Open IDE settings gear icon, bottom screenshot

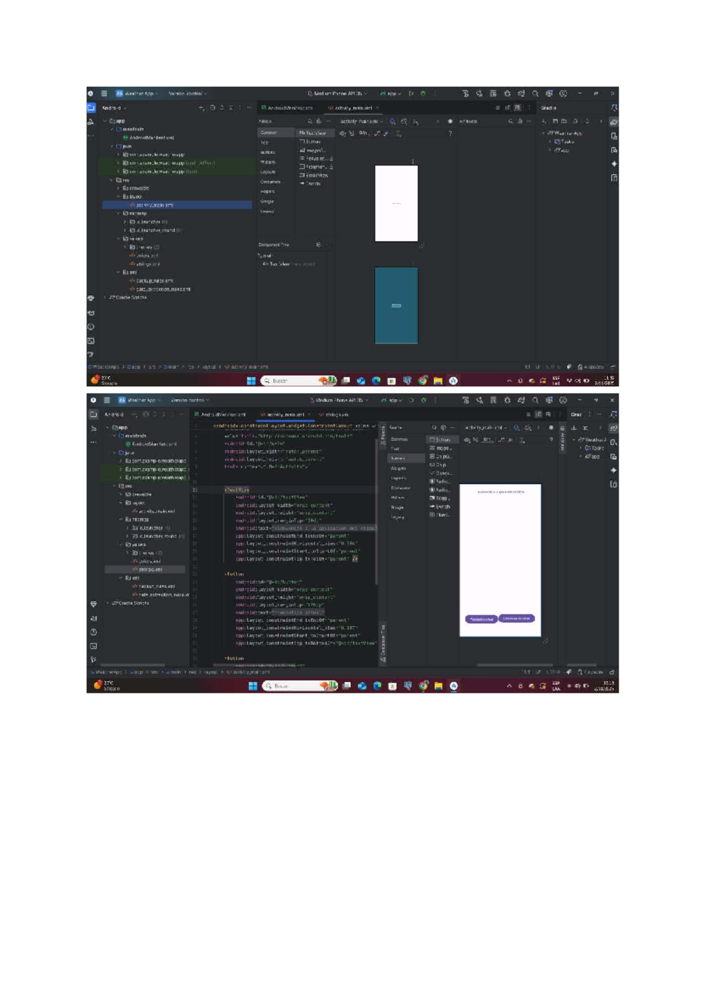[550, 400]
